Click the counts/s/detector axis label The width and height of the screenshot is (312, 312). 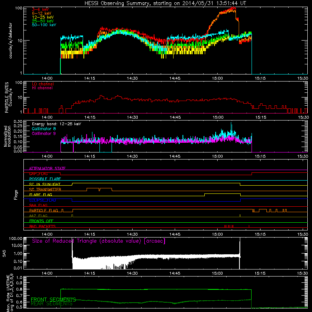pyautogui.click(x=11, y=41)
